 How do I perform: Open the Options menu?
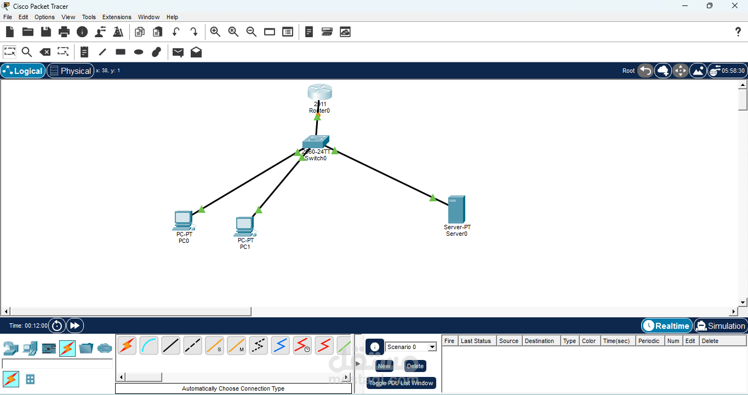click(45, 17)
